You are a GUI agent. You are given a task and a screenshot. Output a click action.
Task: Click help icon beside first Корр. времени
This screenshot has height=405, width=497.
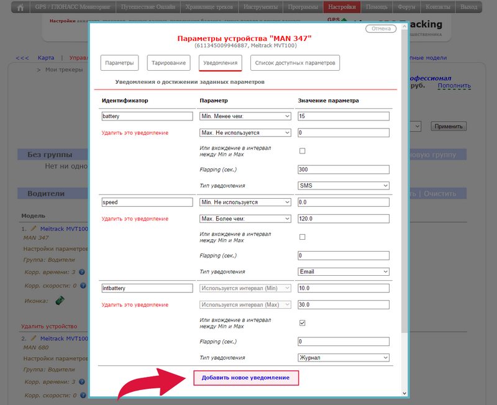coord(82,272)
